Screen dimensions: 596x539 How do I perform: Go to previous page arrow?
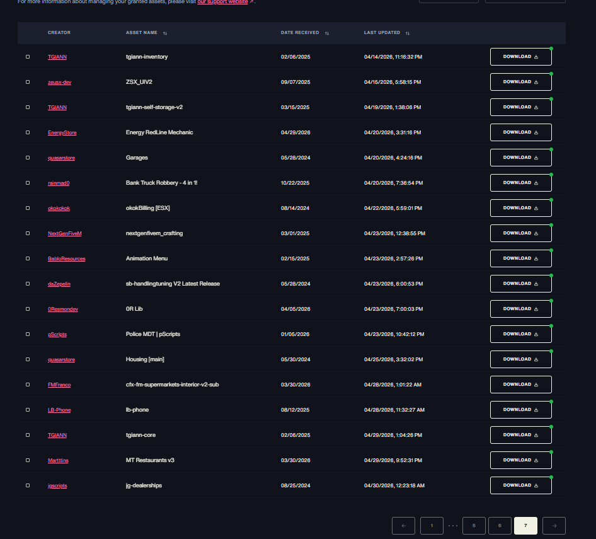point(403,526)
